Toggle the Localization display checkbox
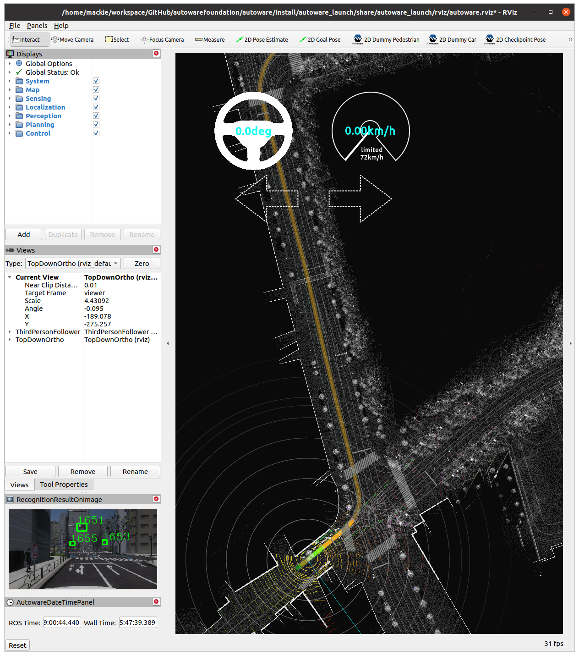The image size is (579, 656). tap(96, 107)
